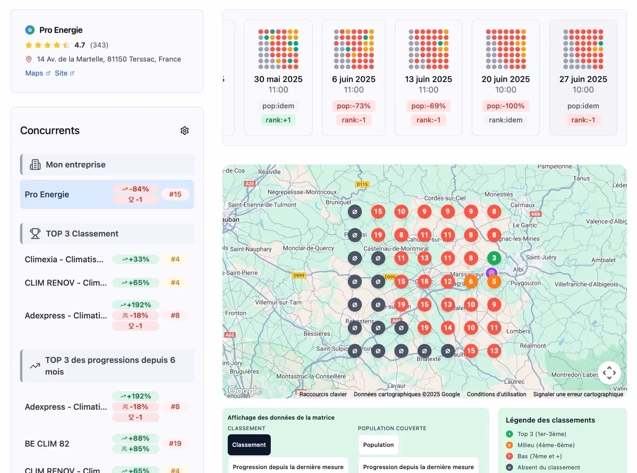Click the orange rank 6 map marker

point(471,282)
